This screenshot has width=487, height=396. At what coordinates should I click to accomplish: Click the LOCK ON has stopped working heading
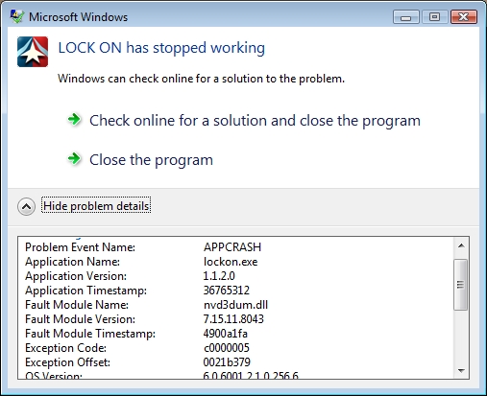pyautogui.click(x=161, y=48)
